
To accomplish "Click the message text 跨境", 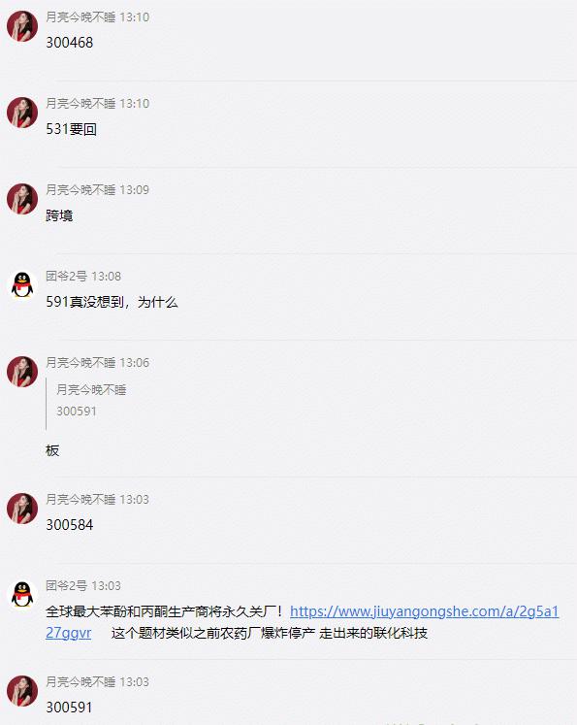I will [59, 215].
